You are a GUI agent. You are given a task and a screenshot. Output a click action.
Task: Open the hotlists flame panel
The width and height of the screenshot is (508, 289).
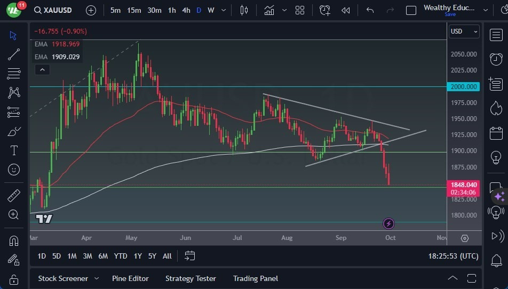tap(496, 108)
